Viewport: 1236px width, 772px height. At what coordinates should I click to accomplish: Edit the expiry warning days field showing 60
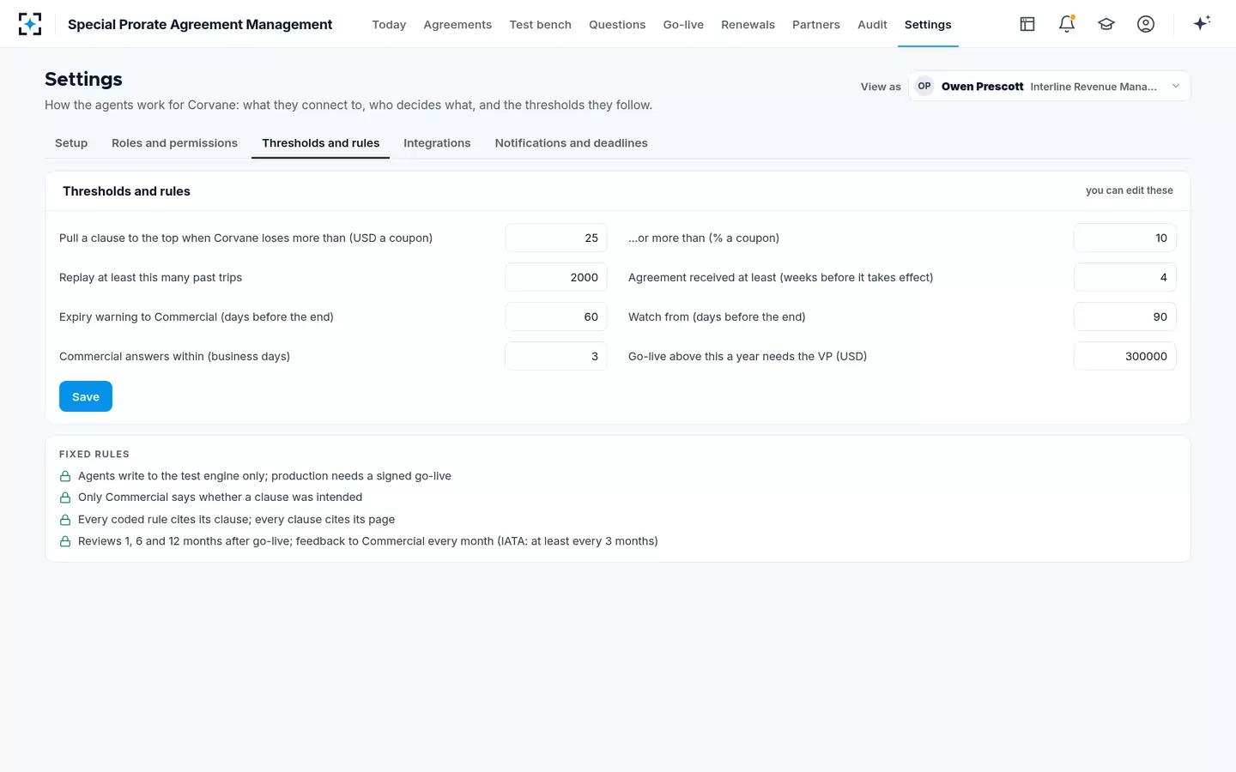pos(556,317)
